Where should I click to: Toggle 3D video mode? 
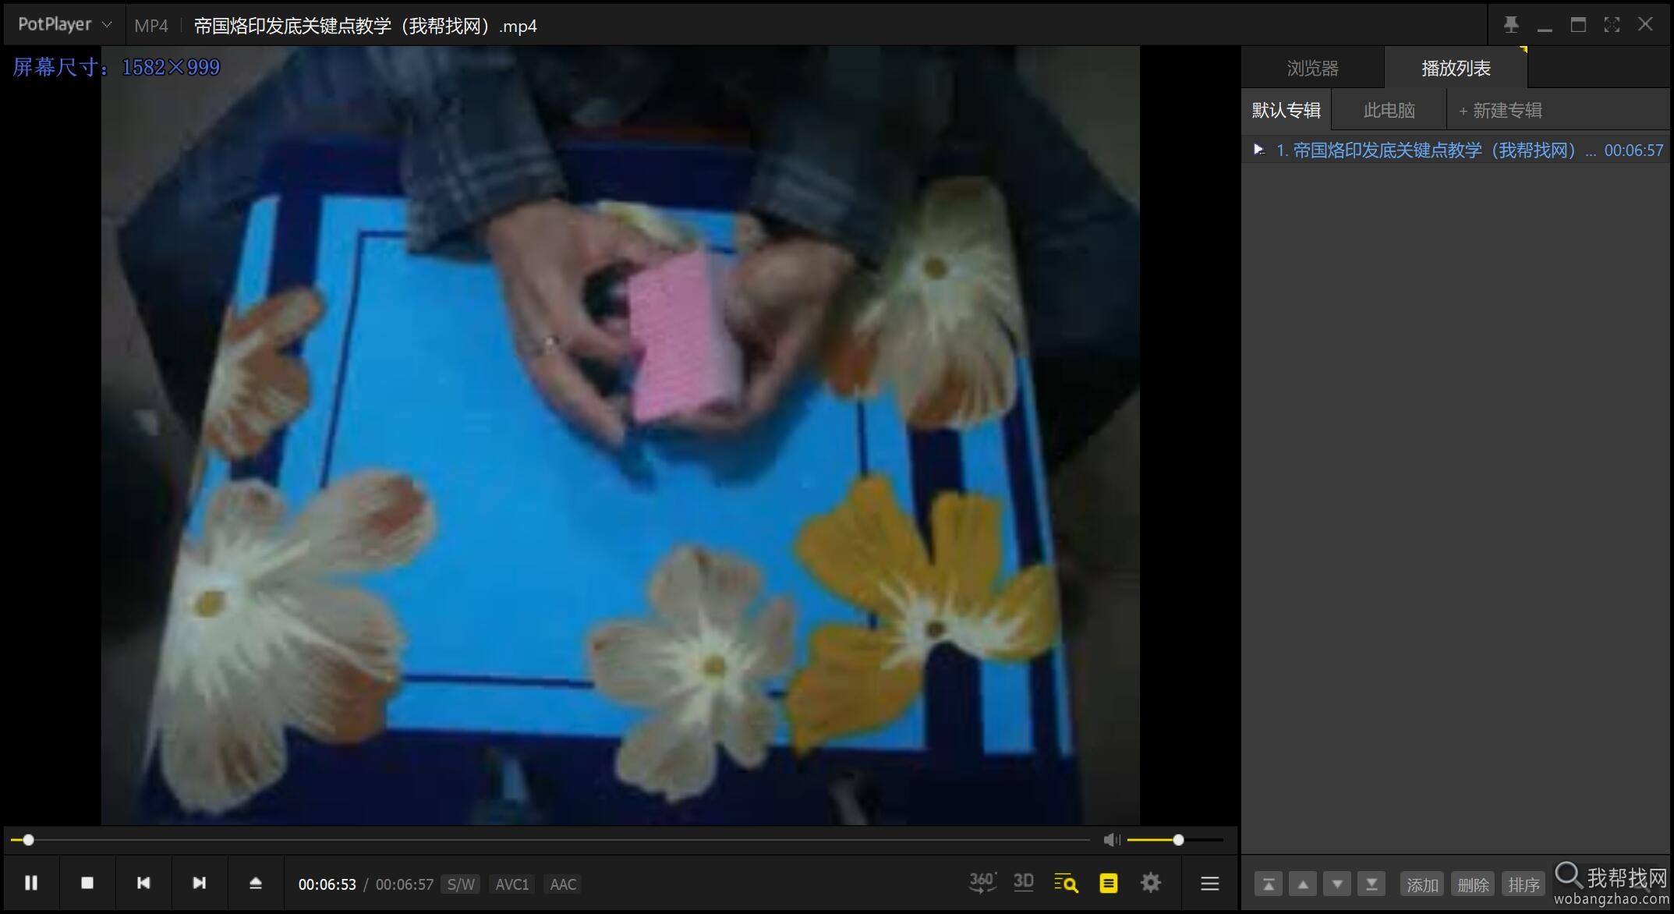click(1023, 883)
